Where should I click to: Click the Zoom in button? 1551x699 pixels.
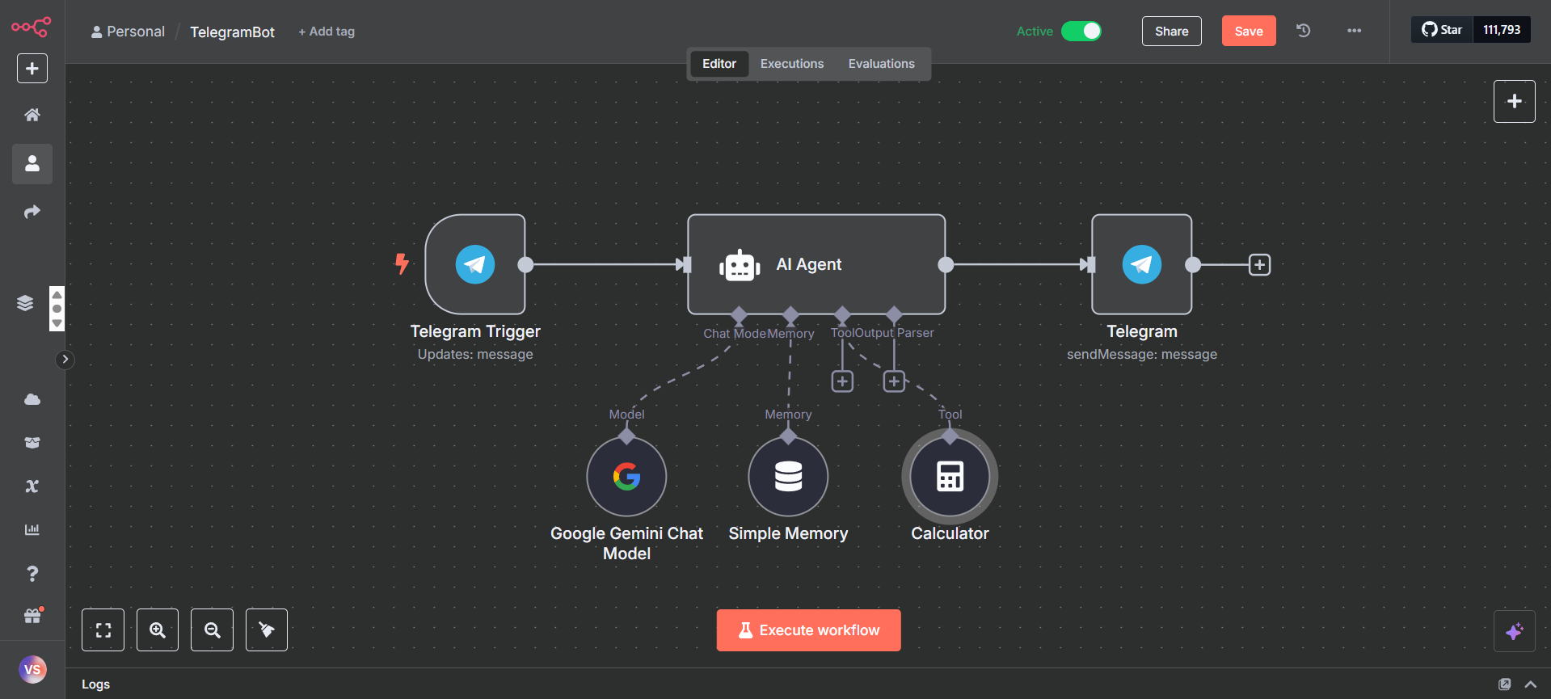click(x=158, y=630)
